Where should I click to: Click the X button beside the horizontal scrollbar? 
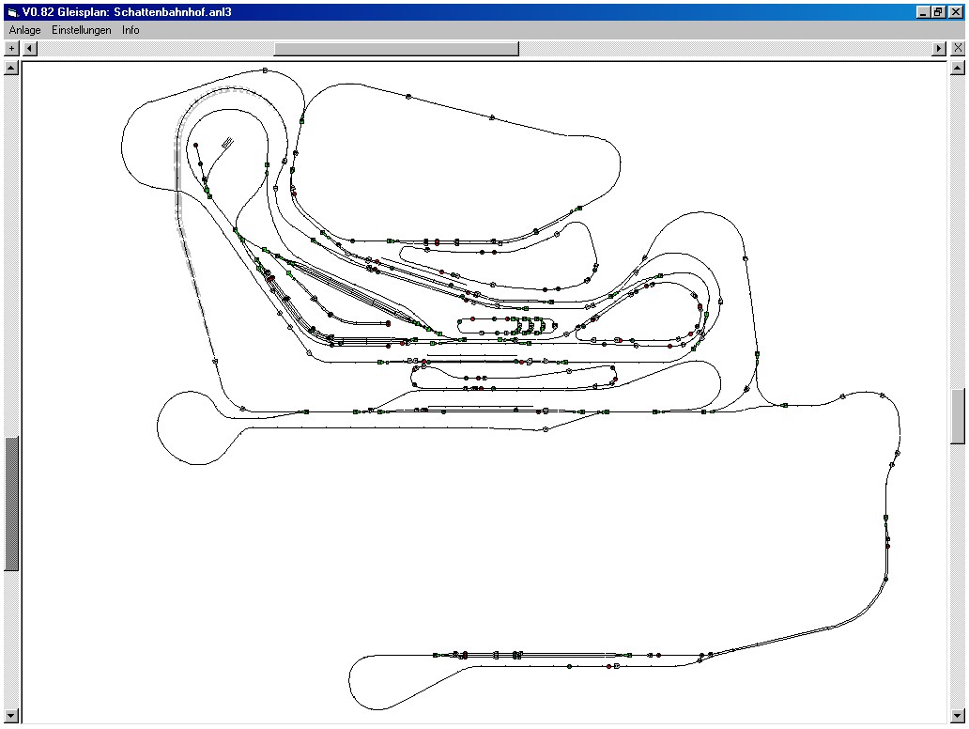click(957, 48)
